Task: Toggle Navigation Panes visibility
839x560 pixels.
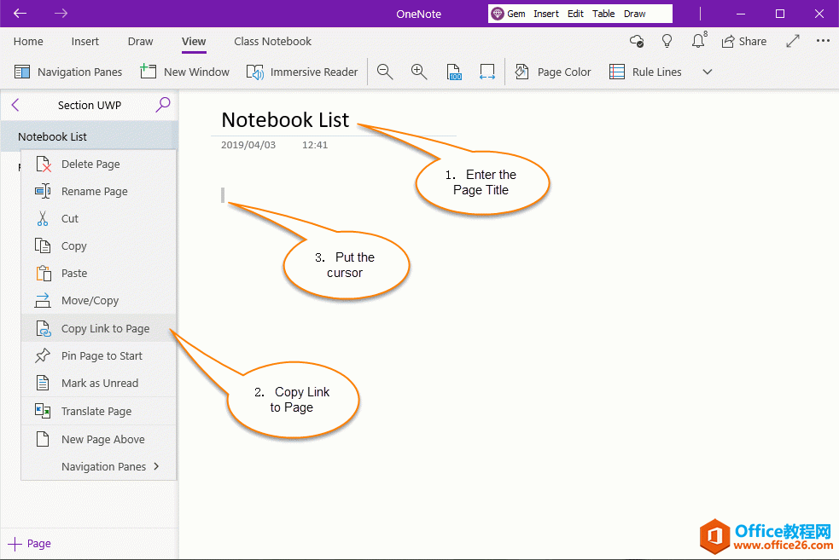Action: pyautogui.click(x=68, y=72)
